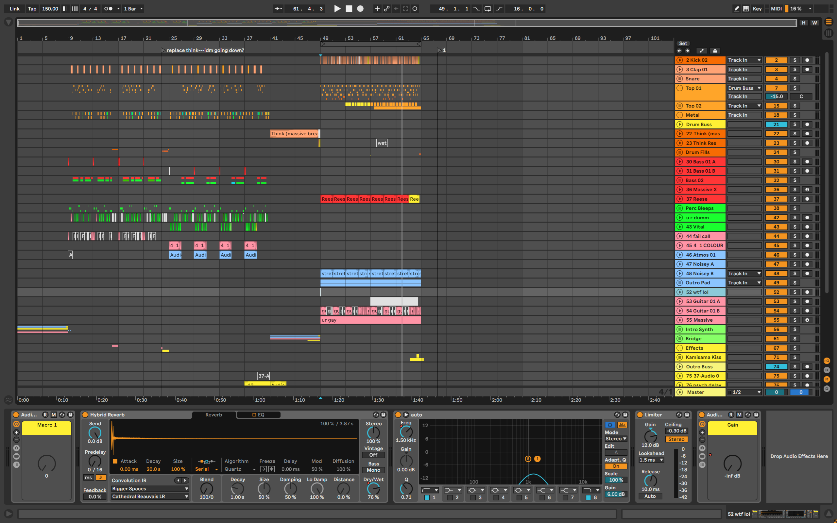Toggle the Lock Envelopes padlock icon

715,51
